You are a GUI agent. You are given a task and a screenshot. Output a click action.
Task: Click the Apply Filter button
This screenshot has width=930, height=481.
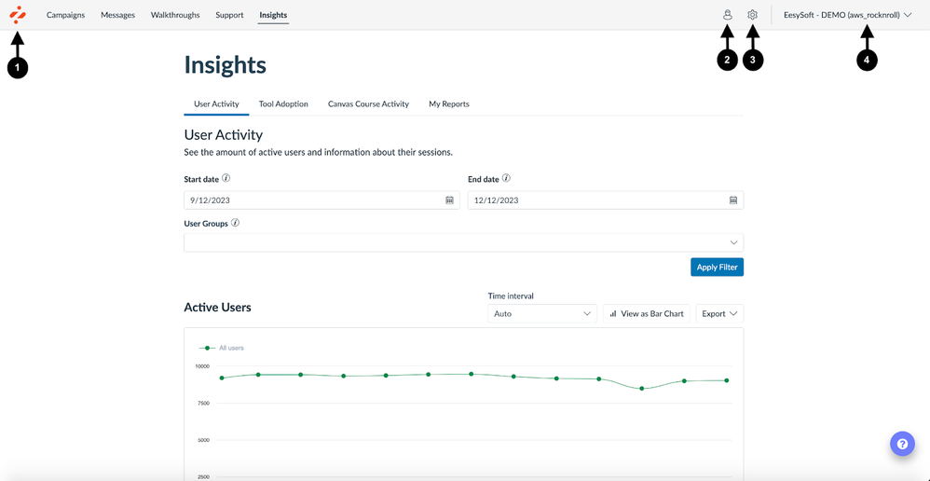pyautogui.click(x=717, y=268)
